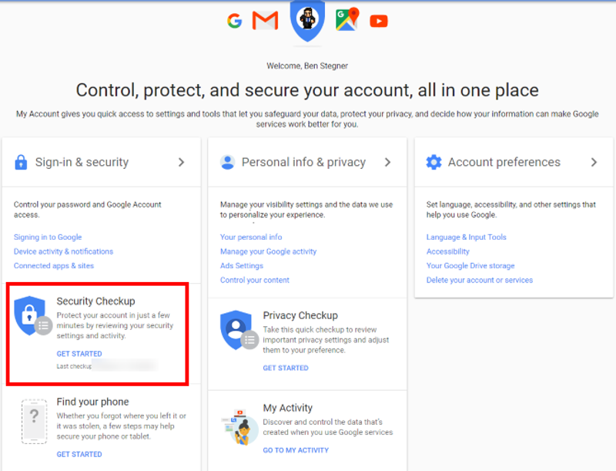Expand the Personal info & privacy section

click(x=389, y=163)
